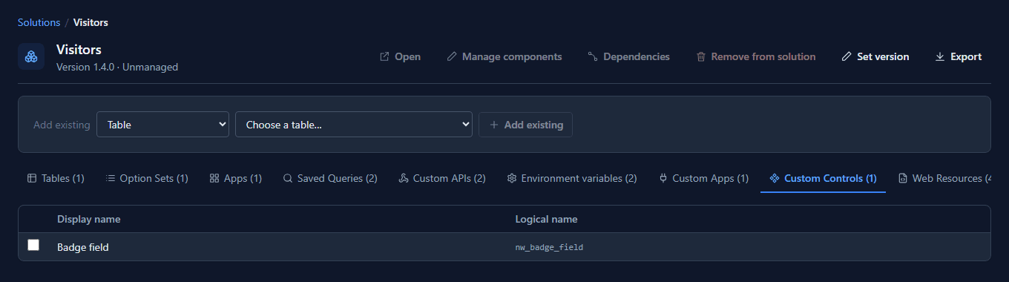Click the Option Sets list icon
Screen dimensions: 1009x282
click(x=111, y=178)
